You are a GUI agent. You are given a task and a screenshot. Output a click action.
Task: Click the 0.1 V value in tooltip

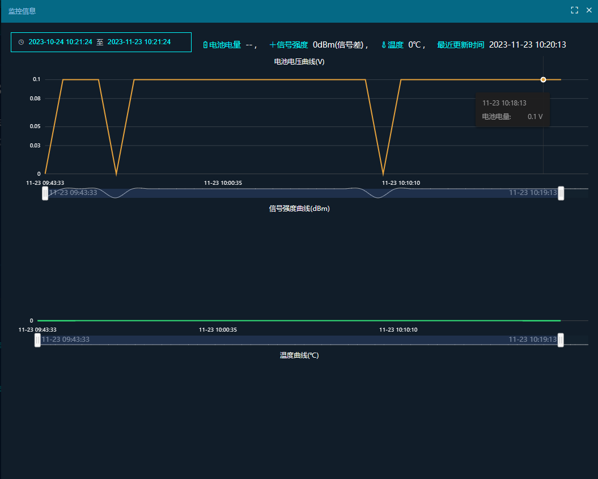click(535, 117)
